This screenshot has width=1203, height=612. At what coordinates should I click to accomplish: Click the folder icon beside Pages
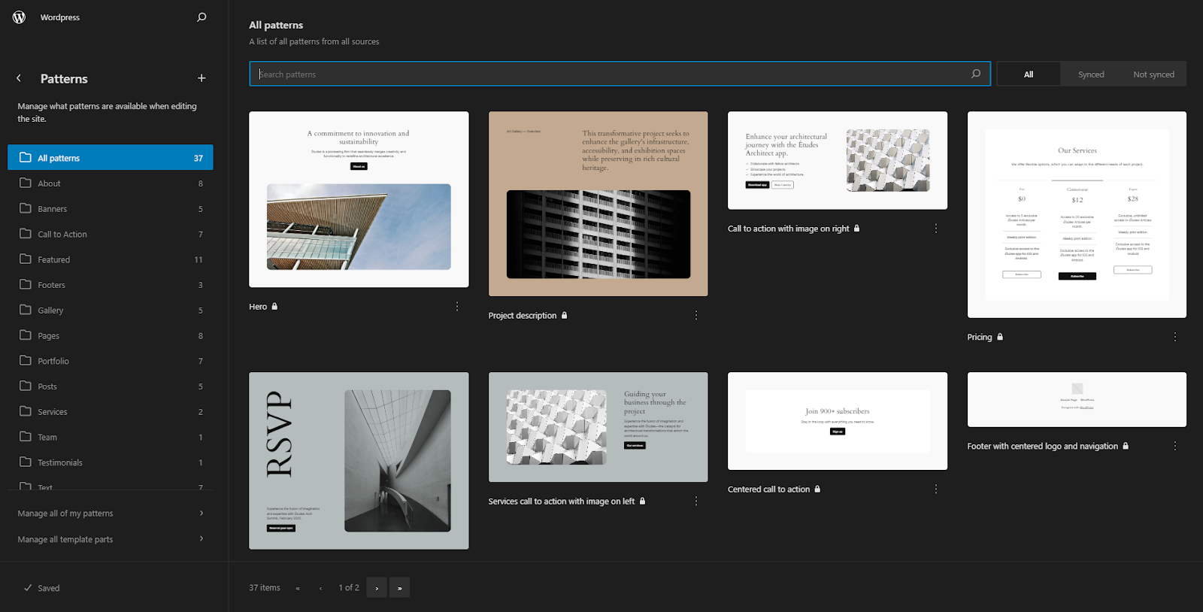click(x=26, y=335)
